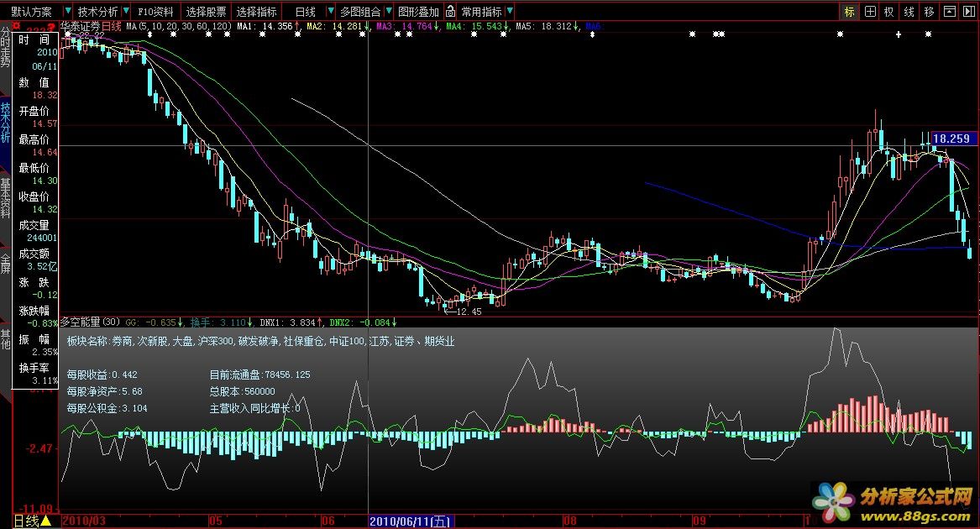Image resolution: width=980 pixels, height=529 pixels.
Task: Click the collapse panel window icon
Action: (950, 12)
